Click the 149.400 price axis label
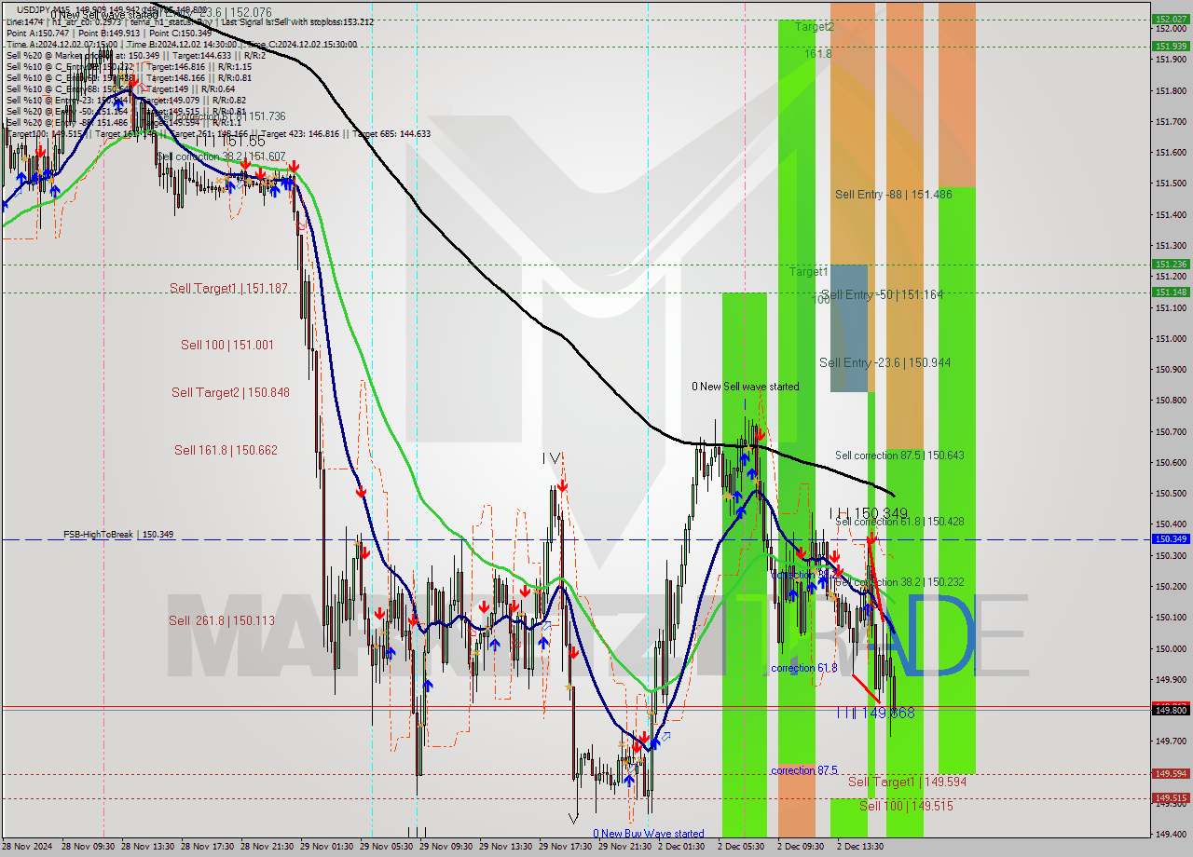This screenshot has height=857, width=1193. click(x=1171, y=835)
